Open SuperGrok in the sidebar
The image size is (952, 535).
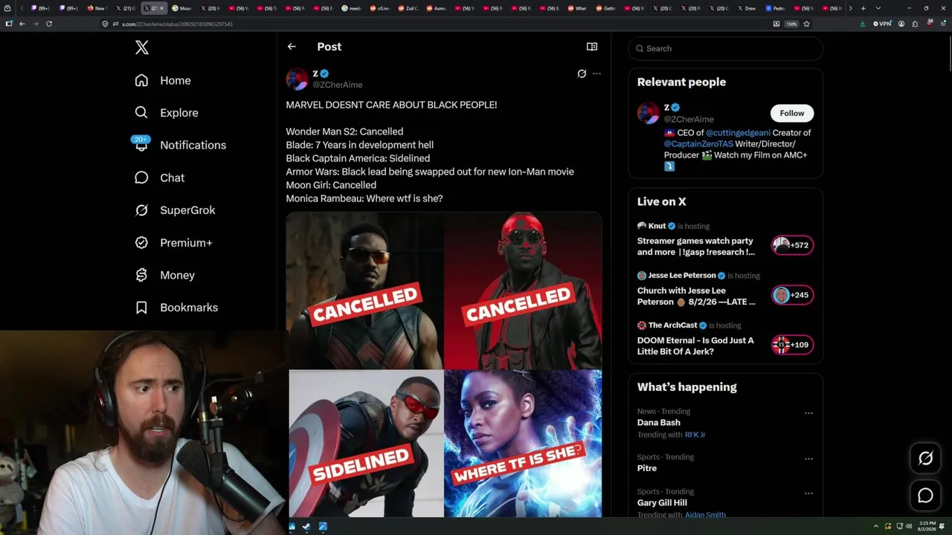pos(175,210)
